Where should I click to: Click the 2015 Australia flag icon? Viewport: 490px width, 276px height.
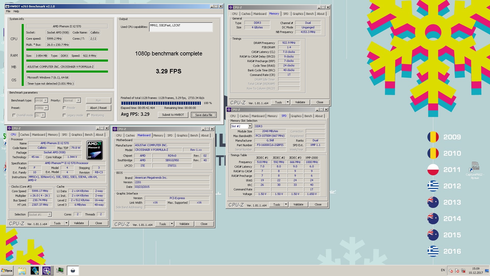click(433, 235)
